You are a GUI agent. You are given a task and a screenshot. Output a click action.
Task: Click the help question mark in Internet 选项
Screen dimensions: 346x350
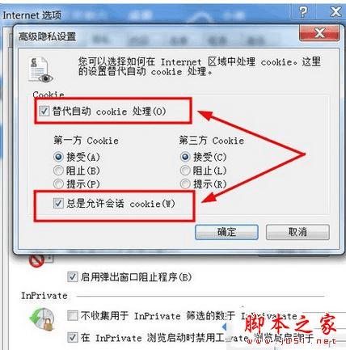[303, 12]
